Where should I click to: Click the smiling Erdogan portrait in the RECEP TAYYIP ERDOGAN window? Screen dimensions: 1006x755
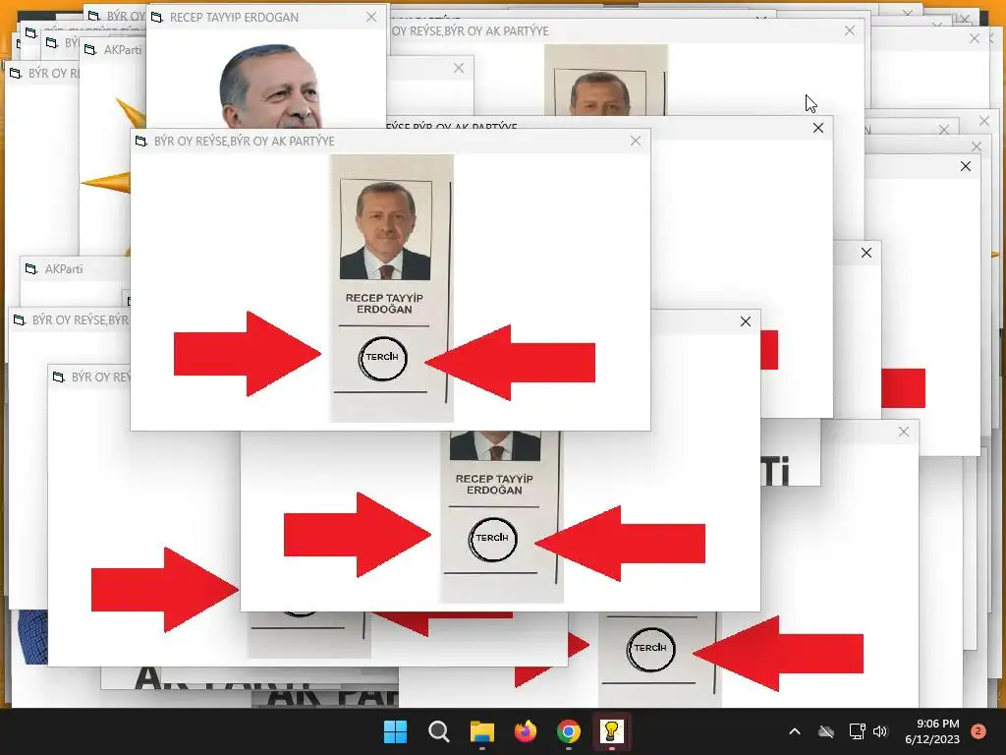pos(270,87)
